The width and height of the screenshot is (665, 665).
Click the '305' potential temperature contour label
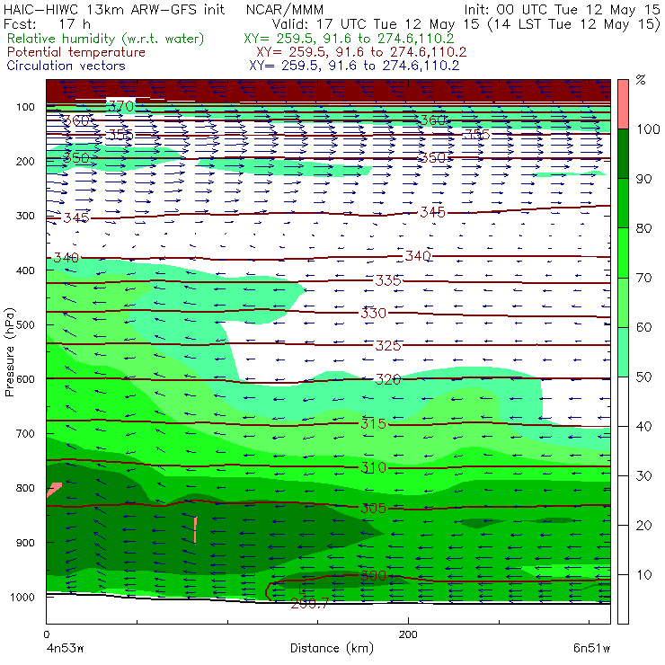pos(374,508)
